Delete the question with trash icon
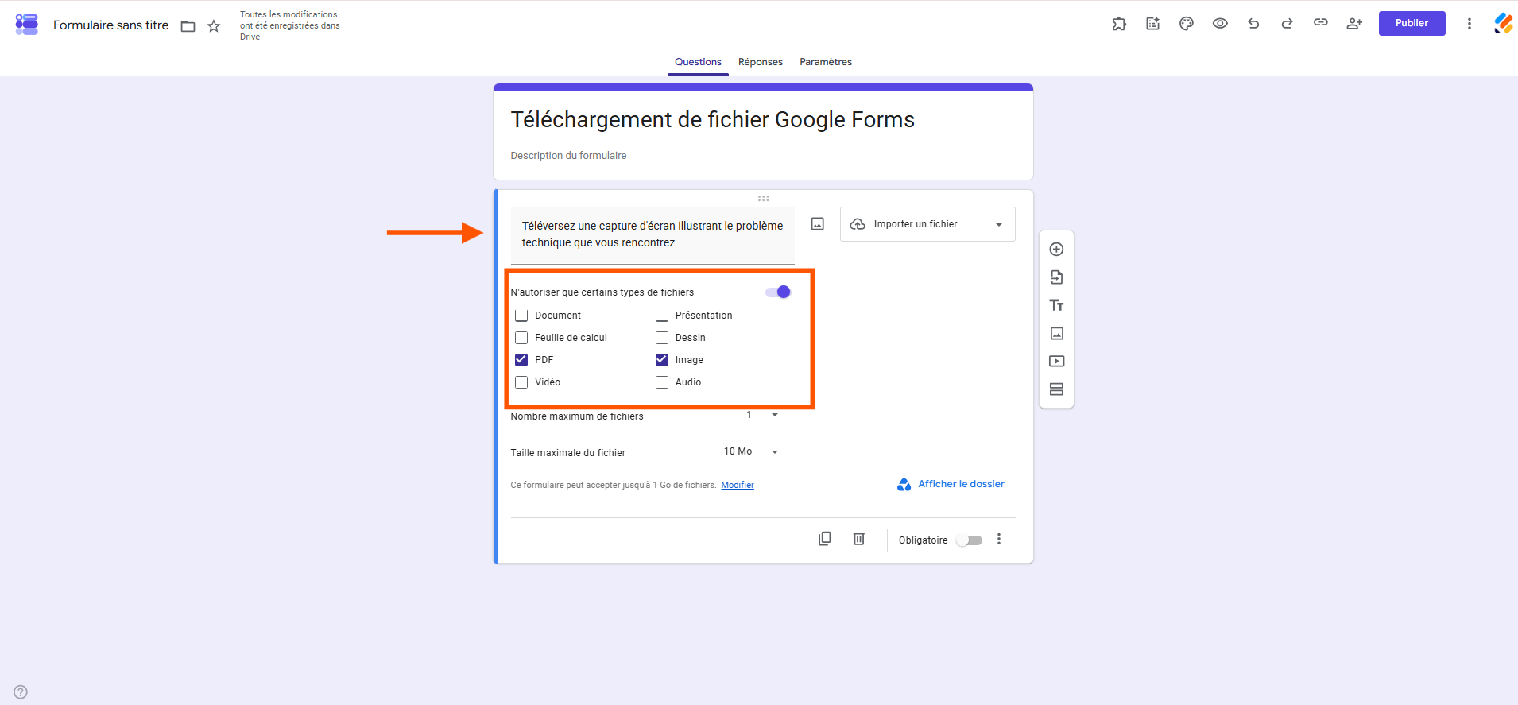The height and width of the screenshot is (705, 1518). coord(859,539)
